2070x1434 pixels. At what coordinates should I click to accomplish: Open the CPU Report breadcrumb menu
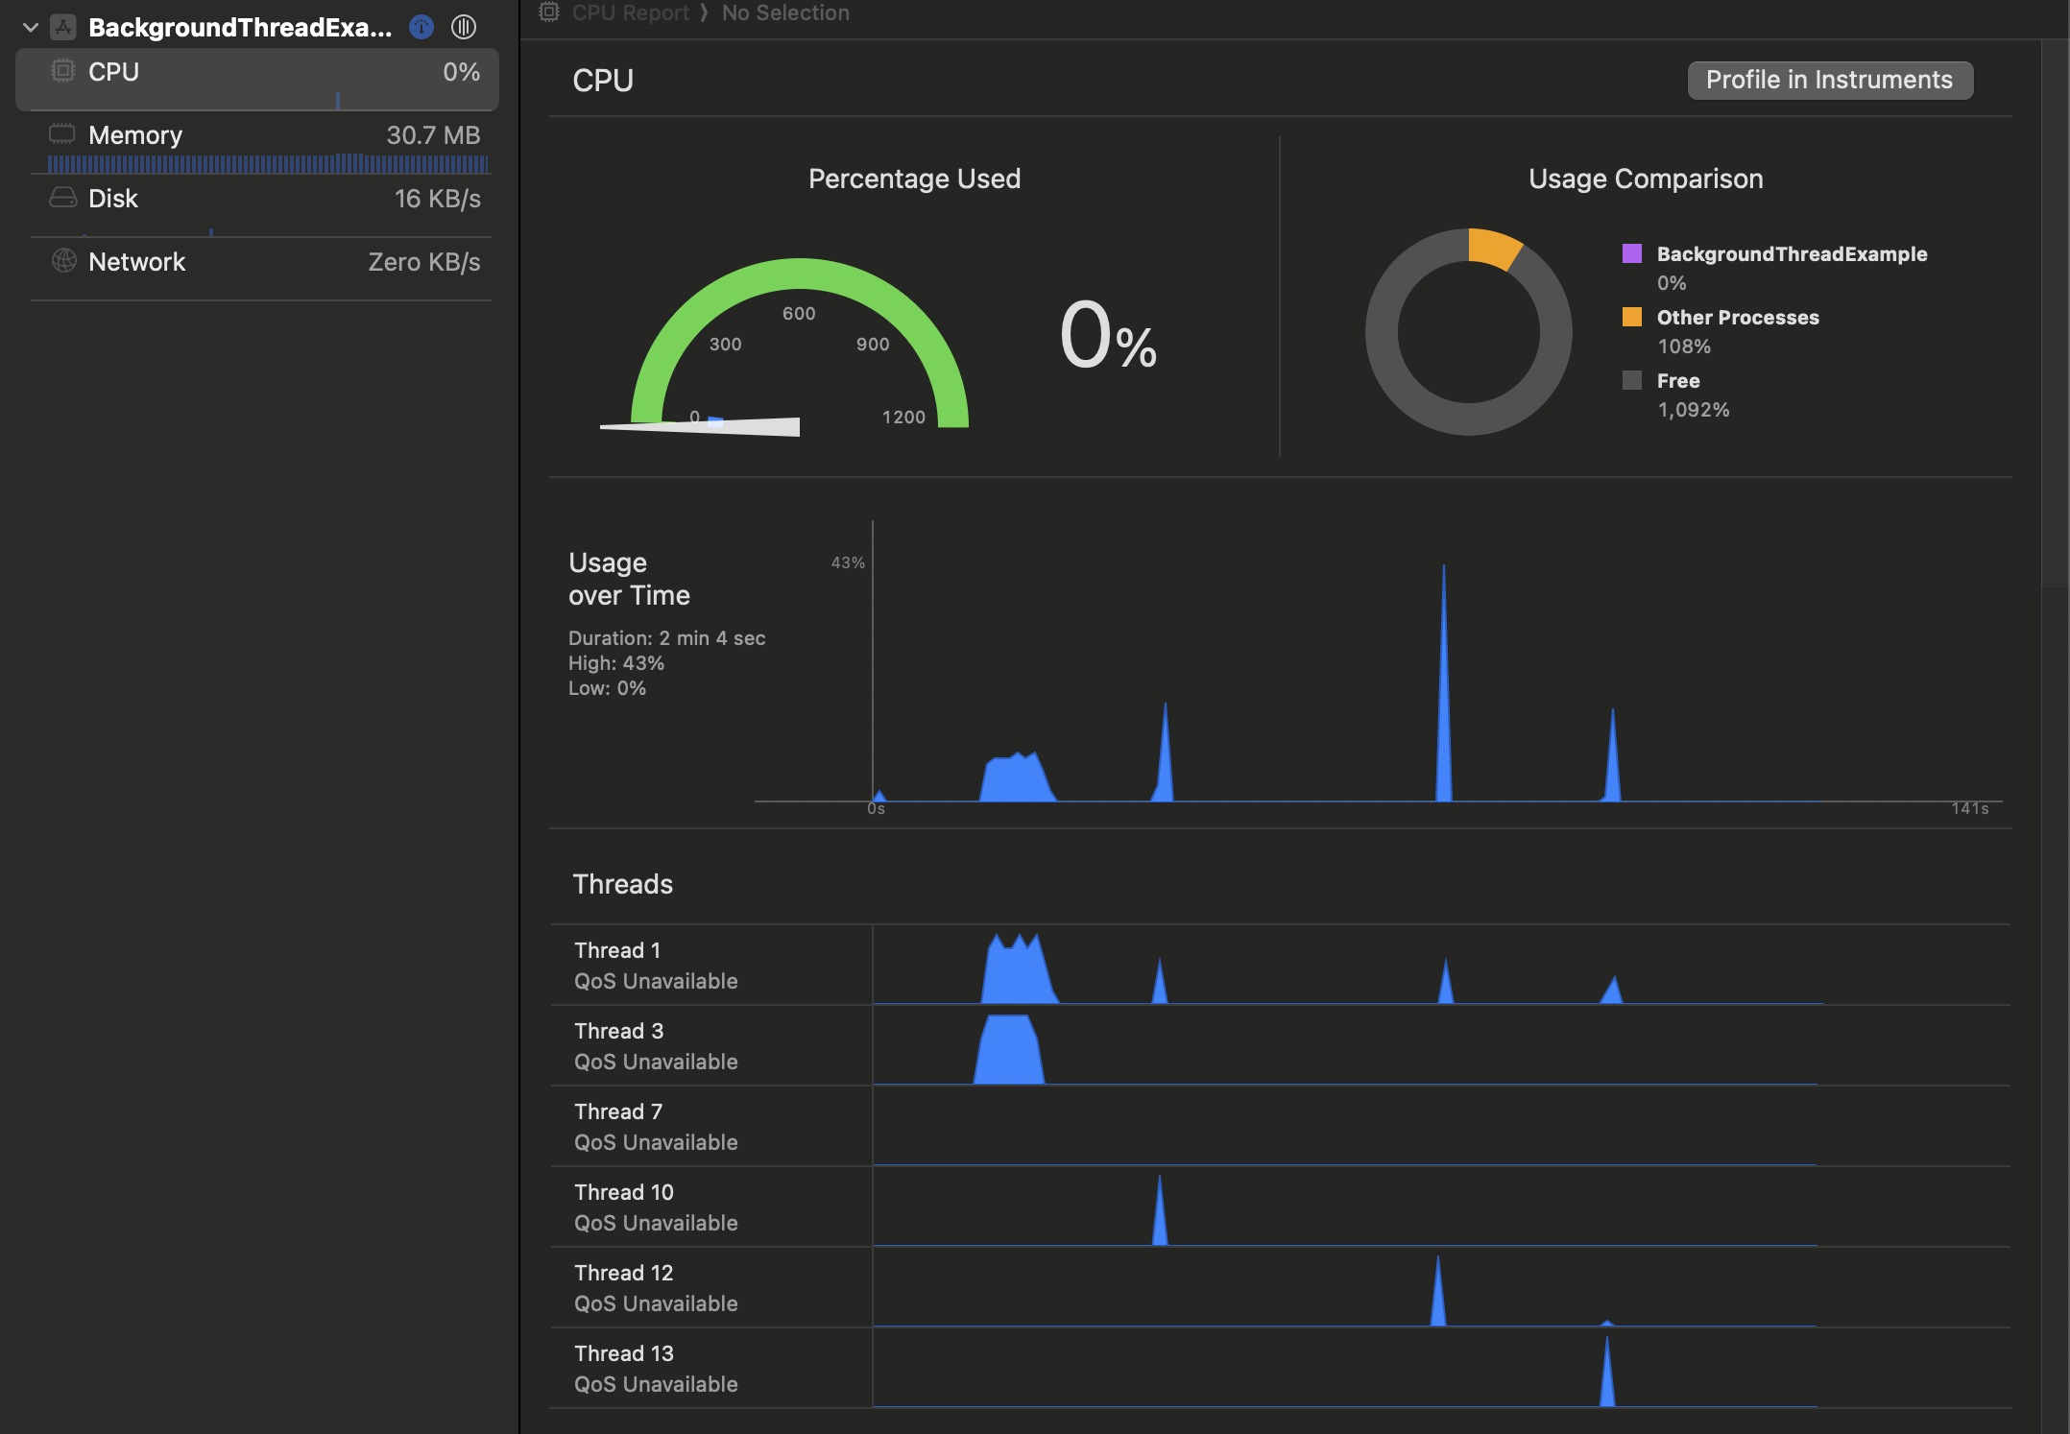(x=630, y=12)
